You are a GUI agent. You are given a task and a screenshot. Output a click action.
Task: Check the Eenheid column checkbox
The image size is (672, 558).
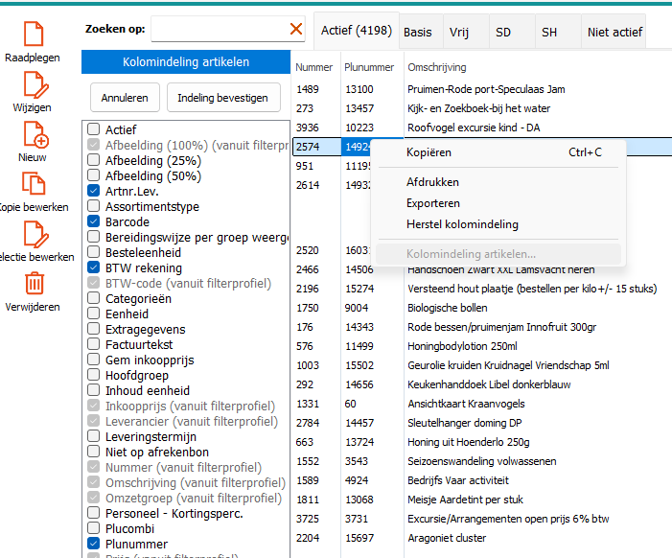coord(94,314)
